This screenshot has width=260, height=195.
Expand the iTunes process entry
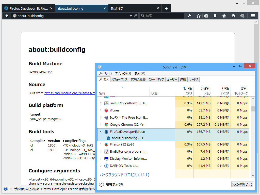(x=100, y=110)
